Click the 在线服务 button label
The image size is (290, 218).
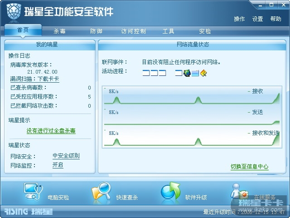[x=265, y=197]
